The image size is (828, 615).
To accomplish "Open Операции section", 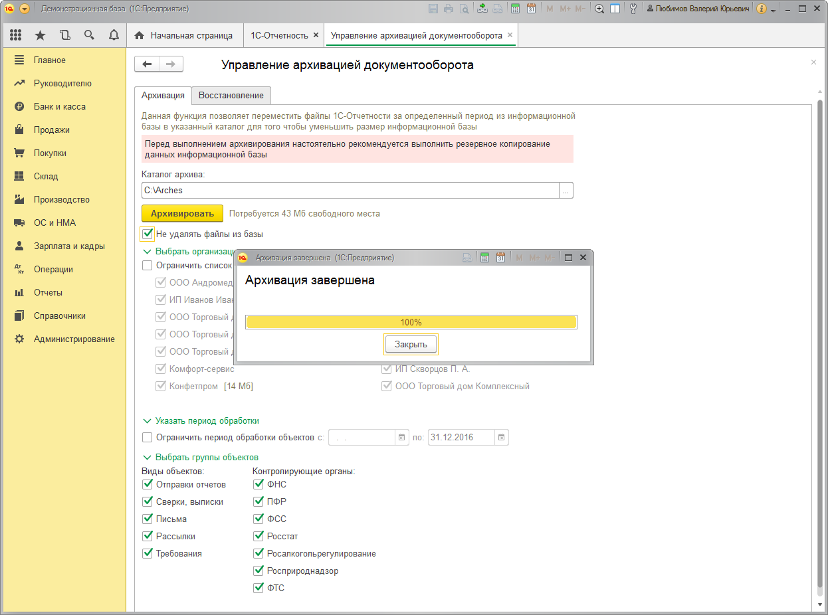I will click(x=53, y=269).
